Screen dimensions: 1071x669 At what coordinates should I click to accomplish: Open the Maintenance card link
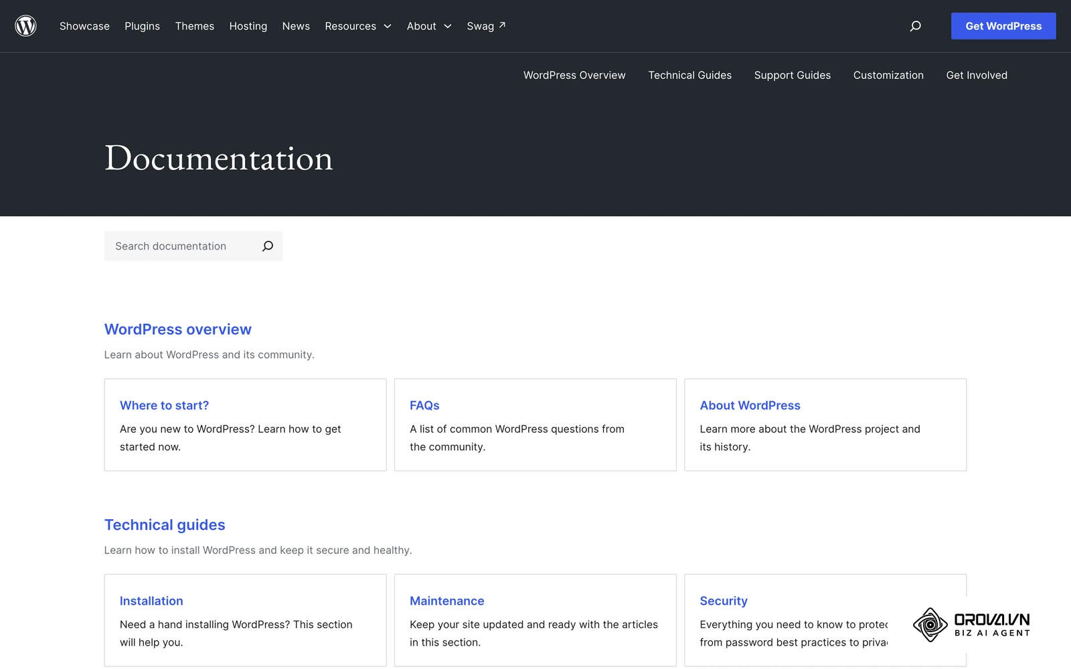[446, 601]
